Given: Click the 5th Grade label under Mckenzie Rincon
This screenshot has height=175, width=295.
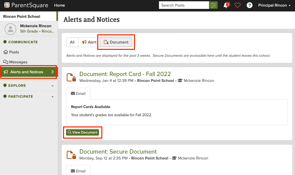Looking at the screenshot, I should (29, 31).
